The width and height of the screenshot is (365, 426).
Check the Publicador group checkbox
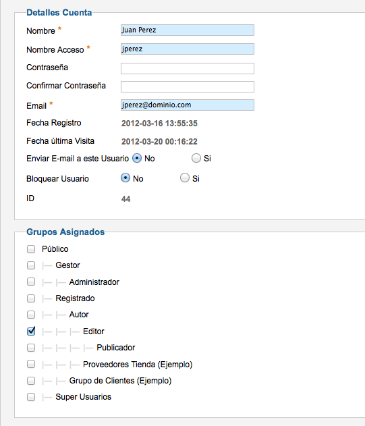(31, 348)
